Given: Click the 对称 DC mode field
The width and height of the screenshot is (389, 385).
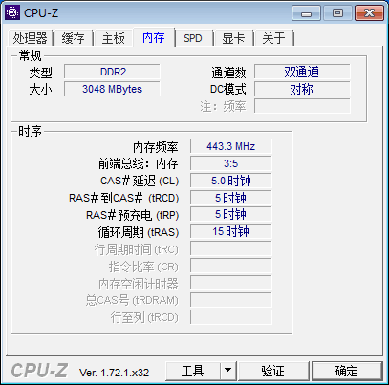Looking at the screenshot, I should point(302,89).
